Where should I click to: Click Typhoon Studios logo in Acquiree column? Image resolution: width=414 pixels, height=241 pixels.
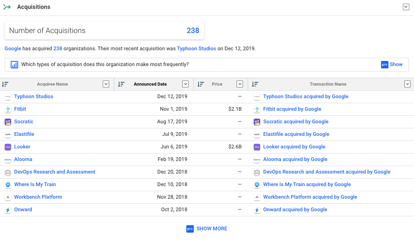[x=8, y=97]
